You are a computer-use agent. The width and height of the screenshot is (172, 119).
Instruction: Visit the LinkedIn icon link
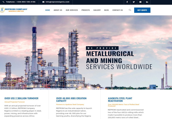[147, 2]
